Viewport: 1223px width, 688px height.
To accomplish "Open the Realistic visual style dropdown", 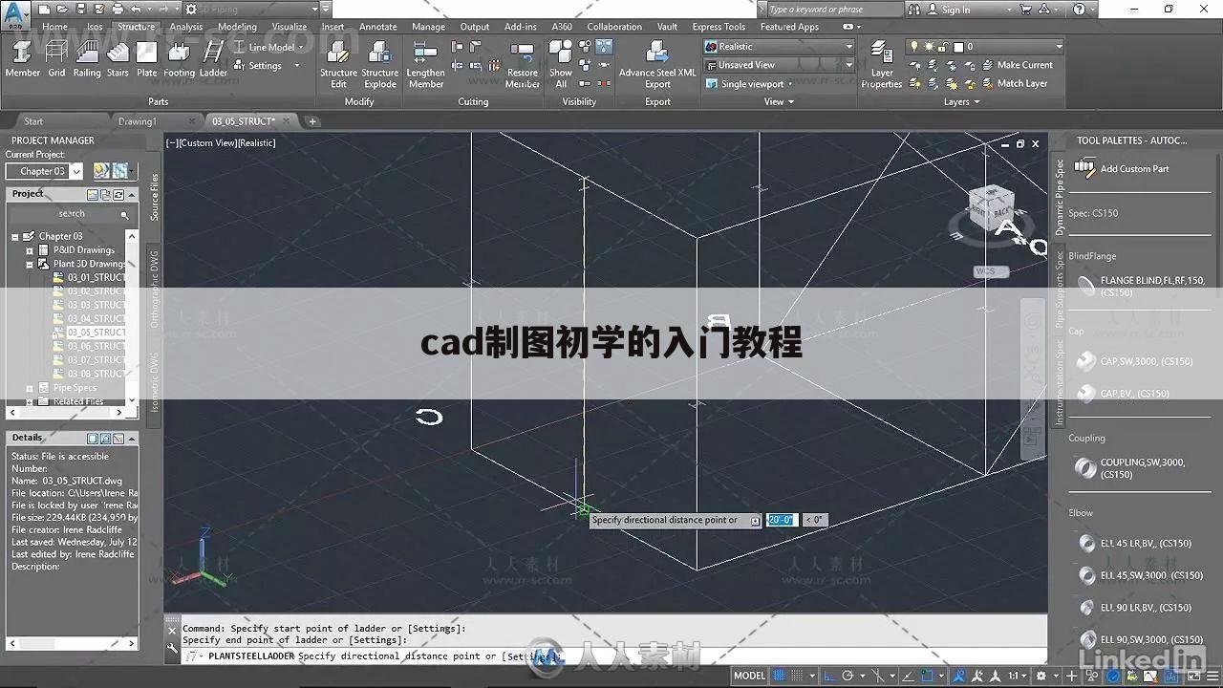I will [x=778, y=46].
